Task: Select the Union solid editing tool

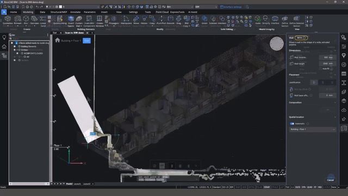Action: (x=204, y=20)
